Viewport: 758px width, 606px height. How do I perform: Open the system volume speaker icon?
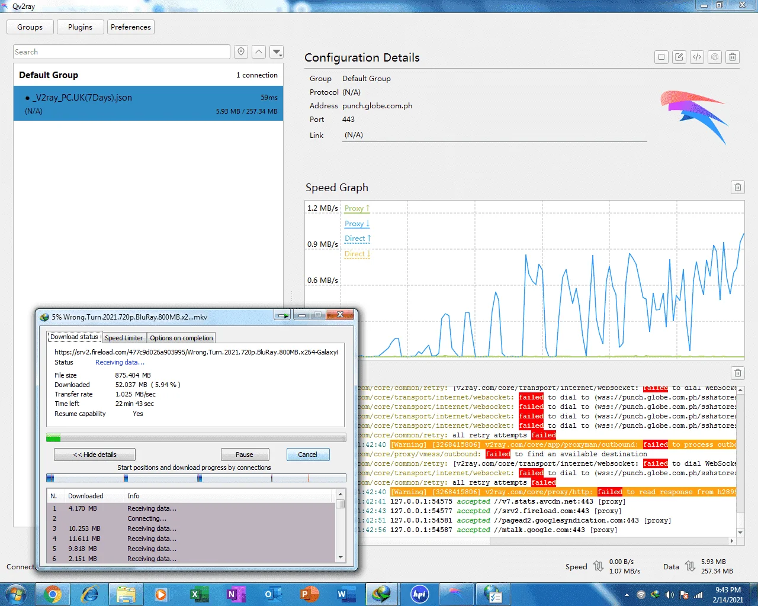(670, 595)
